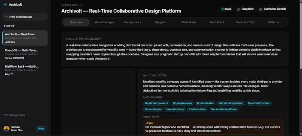This screenshot has height=136, width=302.
Task: Click the IIdentityProvider axis tag
Action: point(259,103)
